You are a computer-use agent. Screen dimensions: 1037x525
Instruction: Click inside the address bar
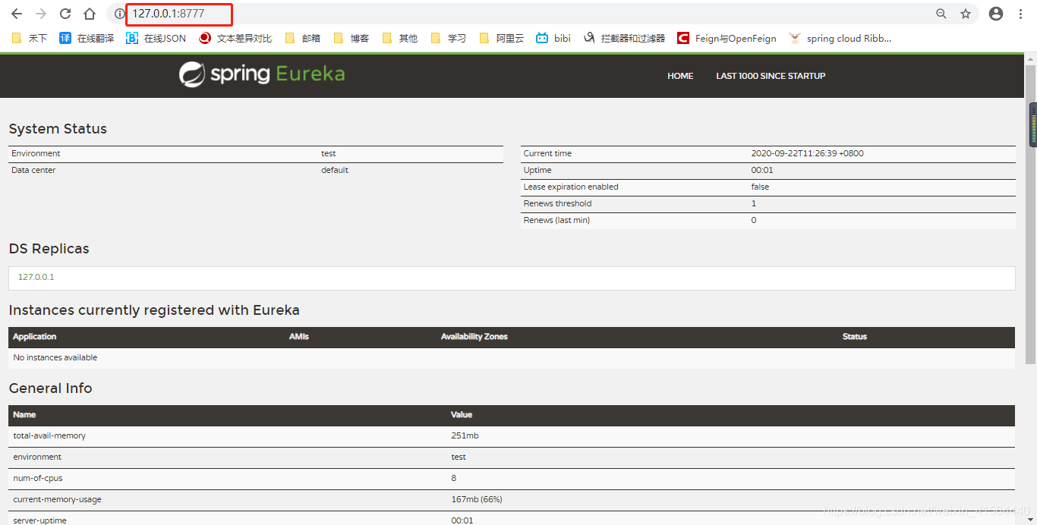coord(179,14)
